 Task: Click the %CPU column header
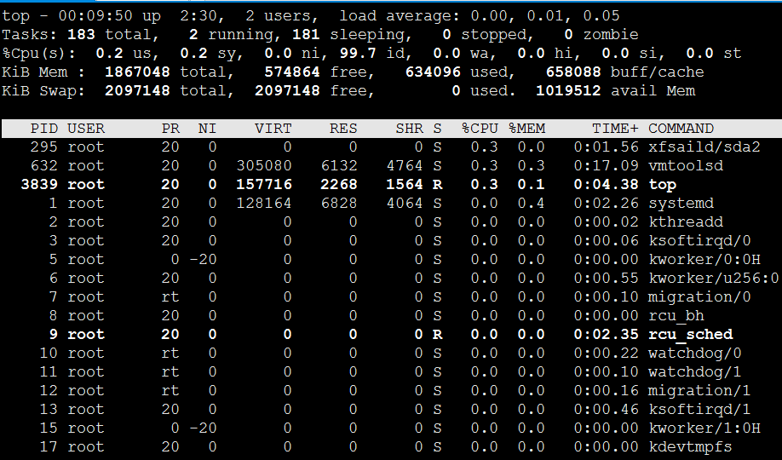[480, 129]
